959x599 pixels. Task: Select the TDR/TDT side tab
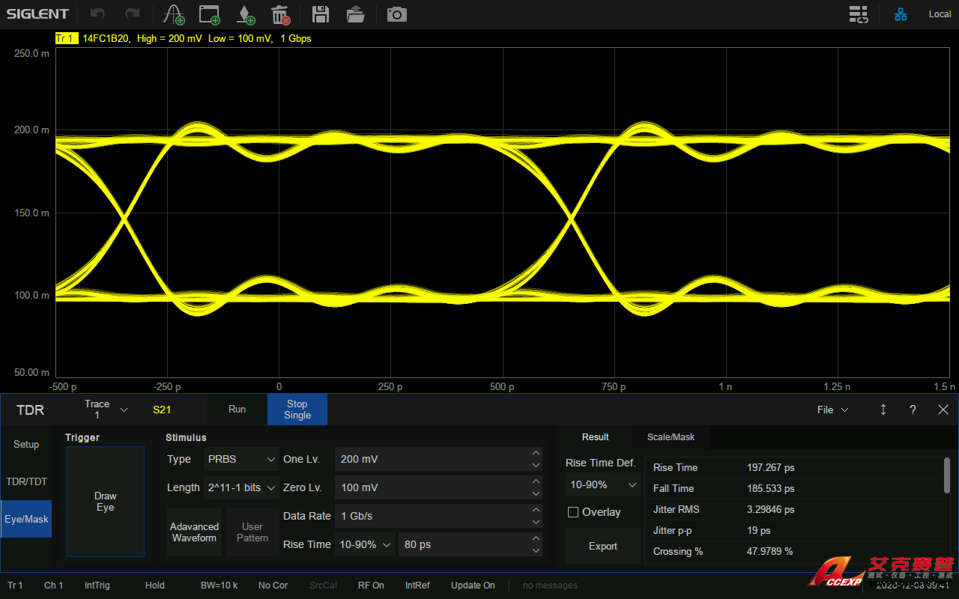click(x=26, y=481)
